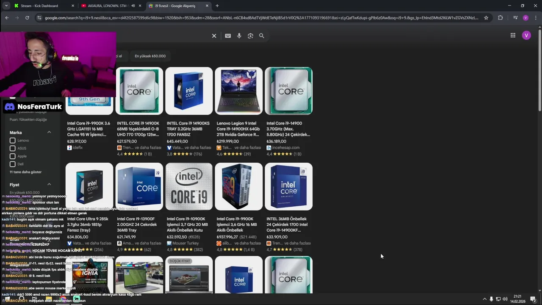Open Intel Core i9-14900 3.70GHz listing title
Image resolution: width=542 pixels, height=305 pixels.
(x=288, y=129)
